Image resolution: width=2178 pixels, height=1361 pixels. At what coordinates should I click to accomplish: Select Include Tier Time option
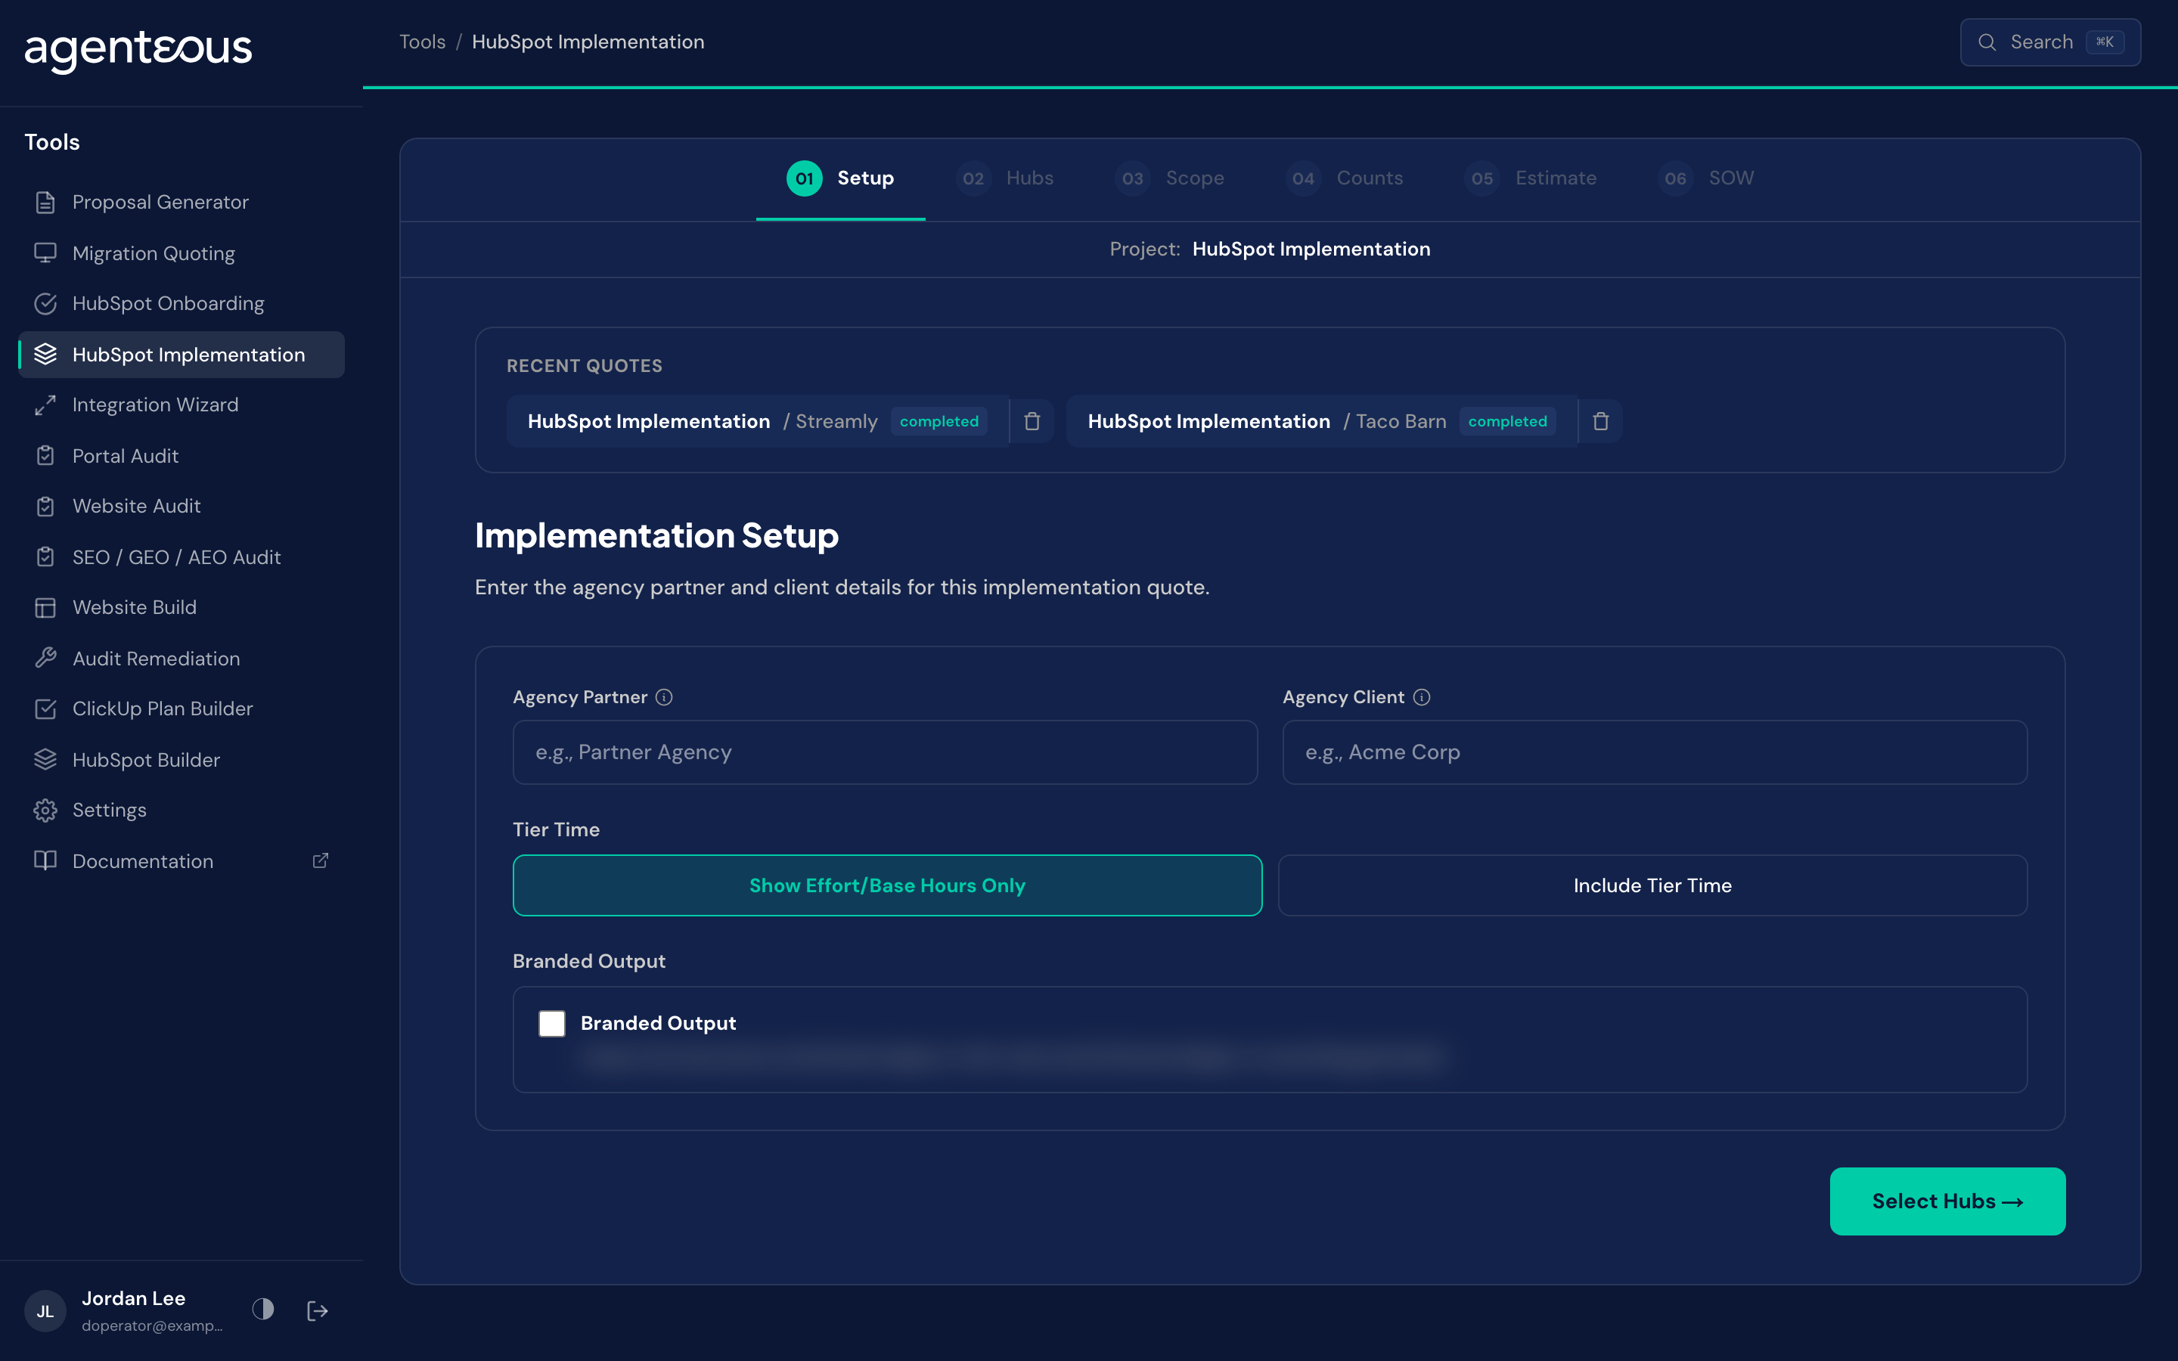click(x=1652, y=885)
